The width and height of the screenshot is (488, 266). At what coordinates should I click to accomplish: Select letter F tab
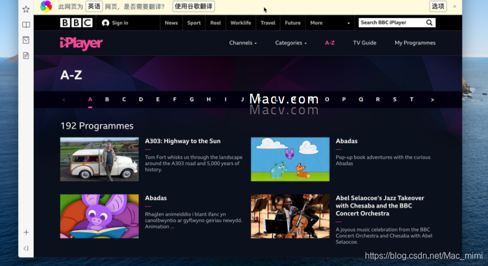tap(175, 100)
